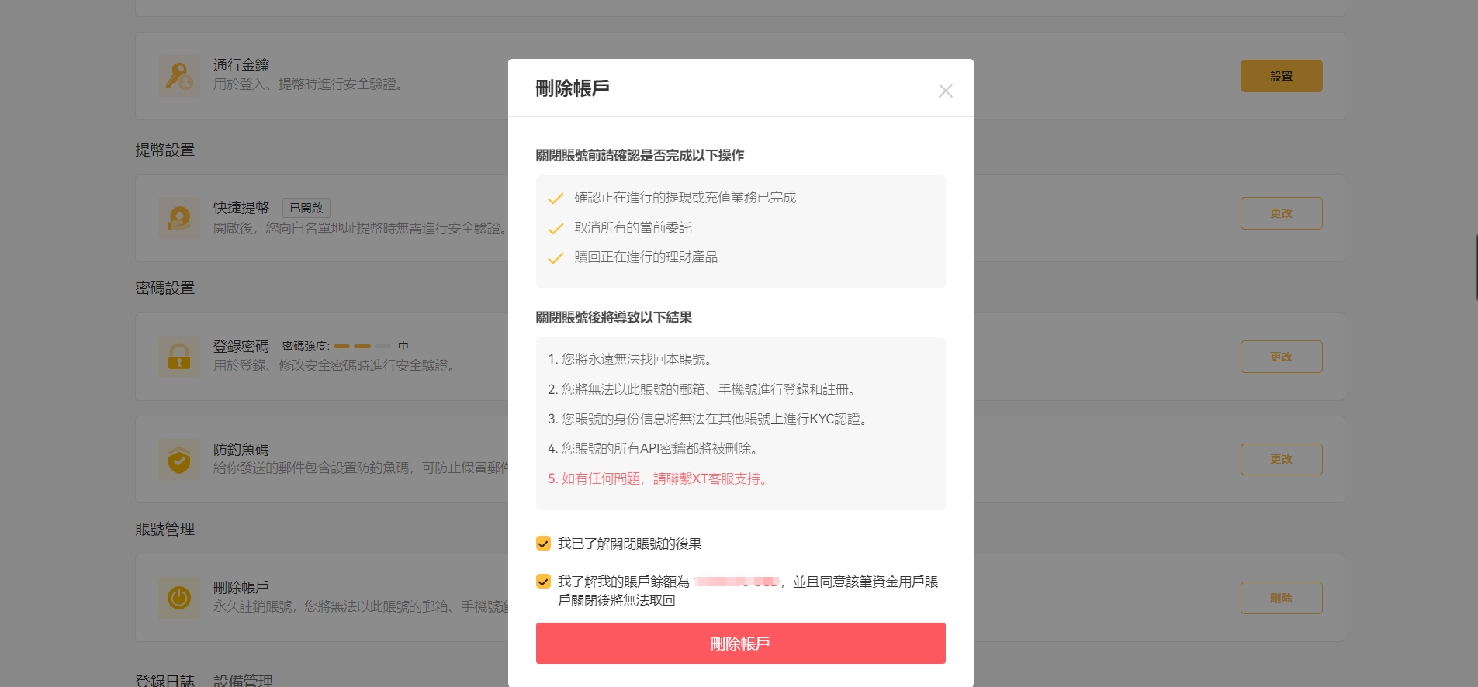Click the text 贖回正在進行的理財產品
1478x687 pixels.
pos(646,257)
